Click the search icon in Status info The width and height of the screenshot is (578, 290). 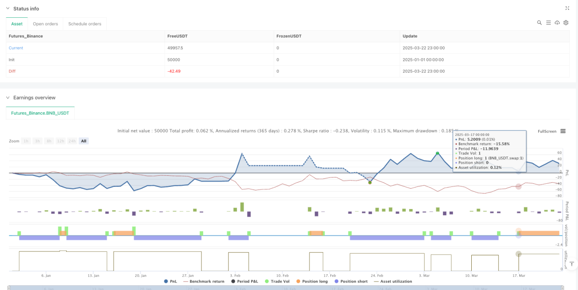point(539,23)
